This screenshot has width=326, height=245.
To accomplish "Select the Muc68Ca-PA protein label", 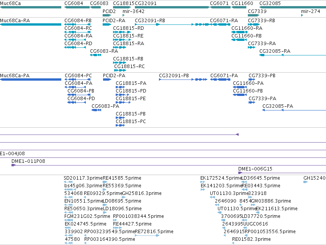I will click(x=15, y=76).
